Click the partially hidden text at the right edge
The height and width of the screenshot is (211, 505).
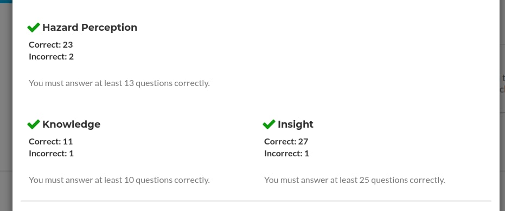click(503, 83)
